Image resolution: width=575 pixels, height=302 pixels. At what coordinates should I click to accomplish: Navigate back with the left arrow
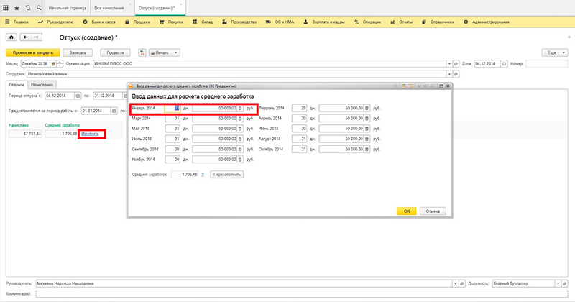pyautogui.click(x=26, y=37)
